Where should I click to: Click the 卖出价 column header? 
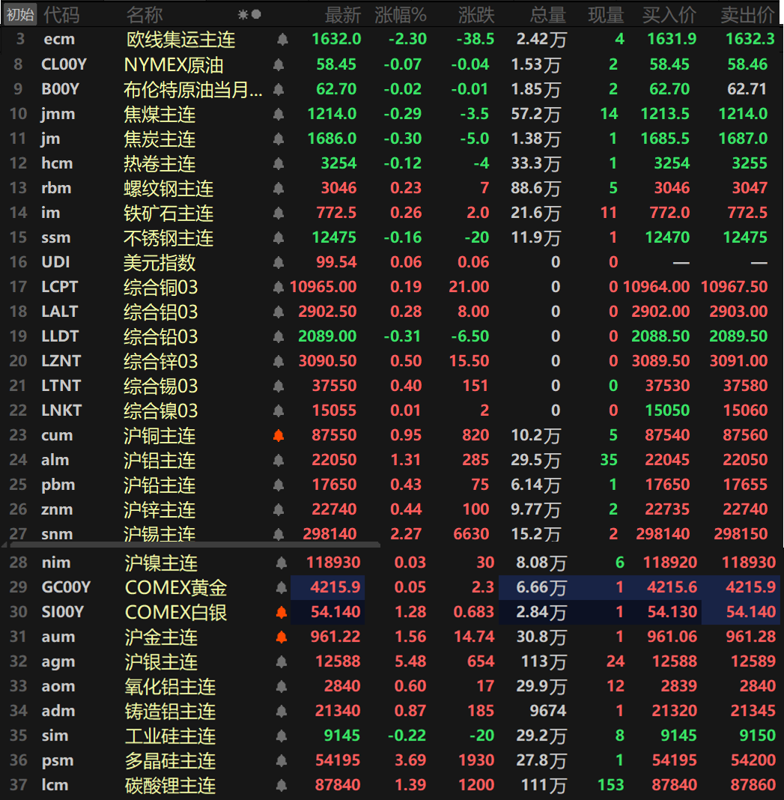coord(747,14)
